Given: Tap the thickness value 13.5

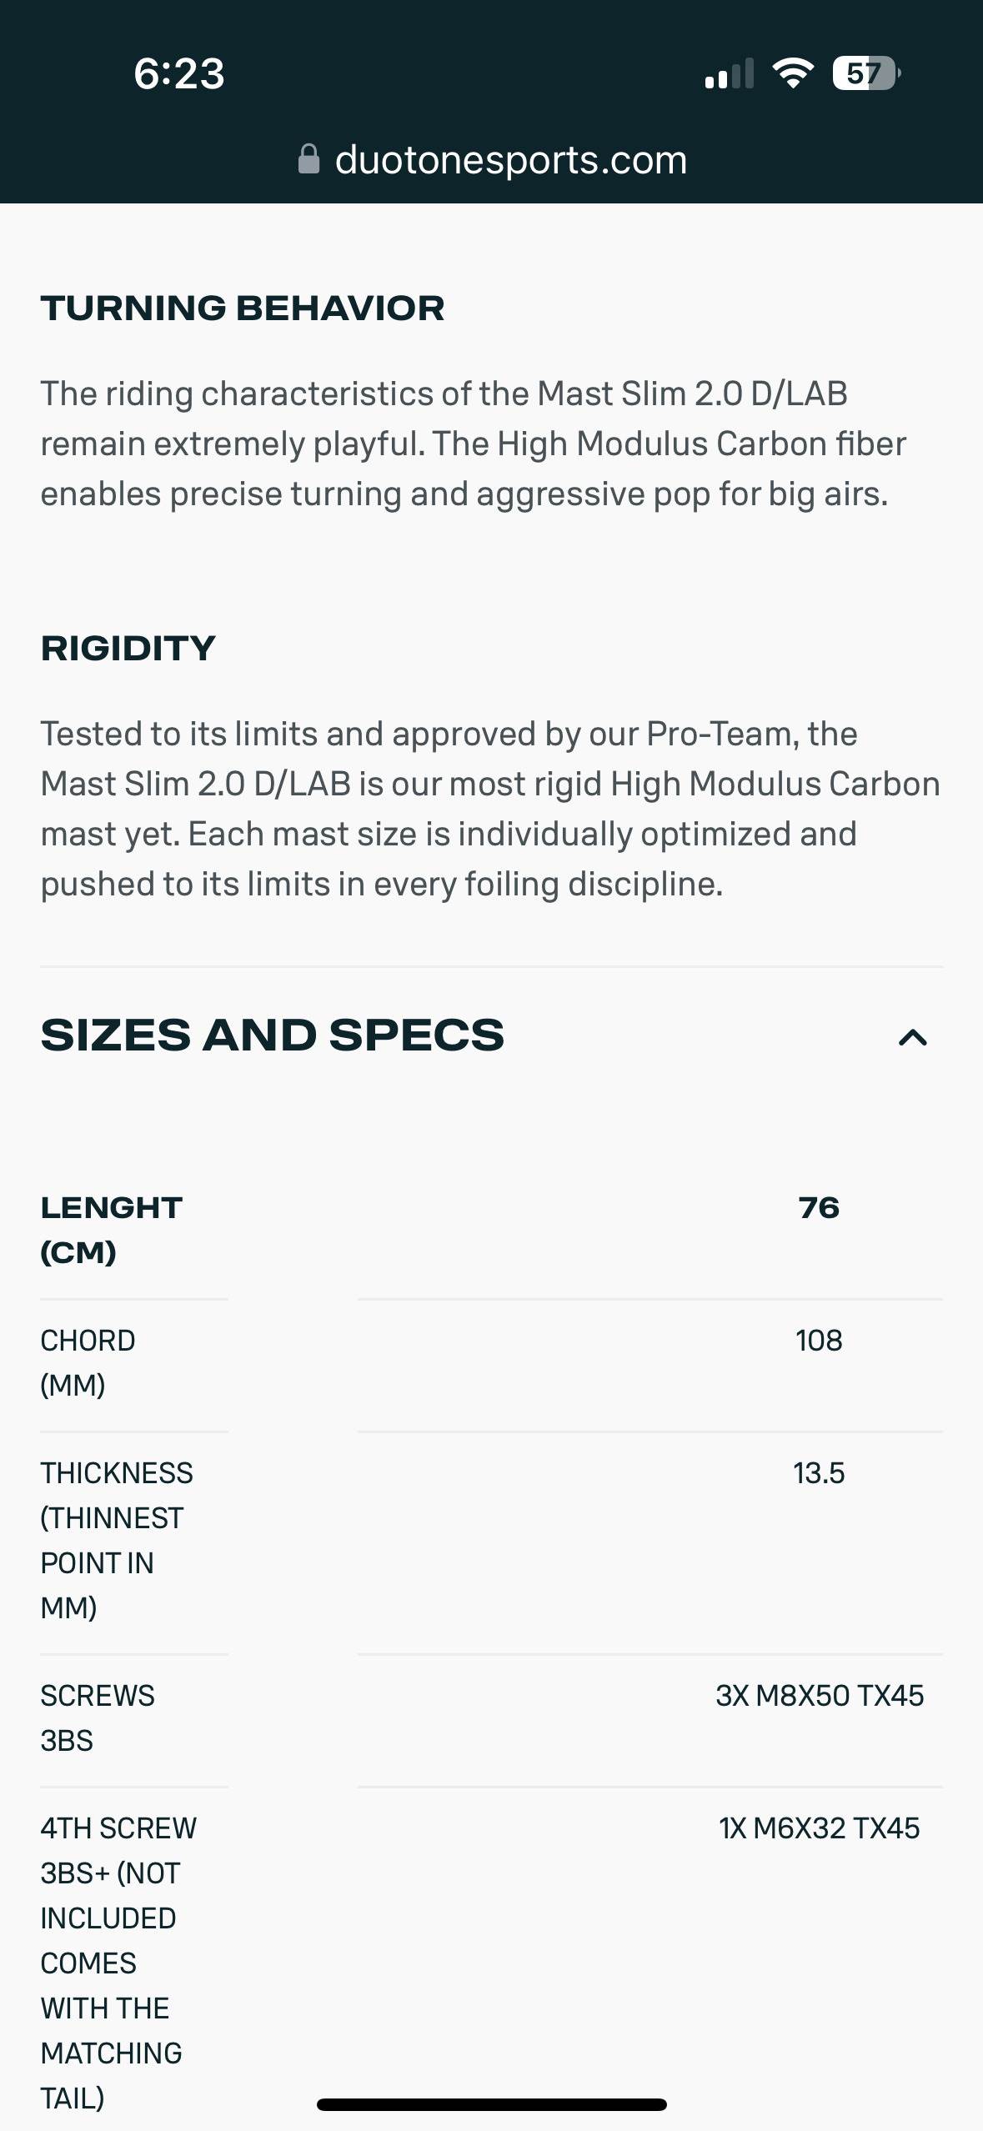Looking at the screenshot, I should [x=818, y=1473].
